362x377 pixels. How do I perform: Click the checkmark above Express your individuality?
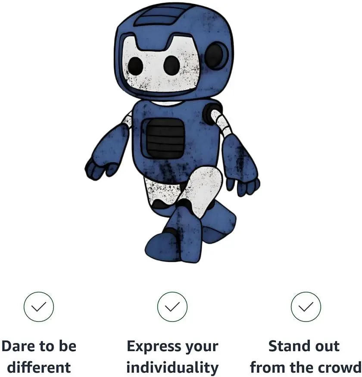click(x=172, y=306)
